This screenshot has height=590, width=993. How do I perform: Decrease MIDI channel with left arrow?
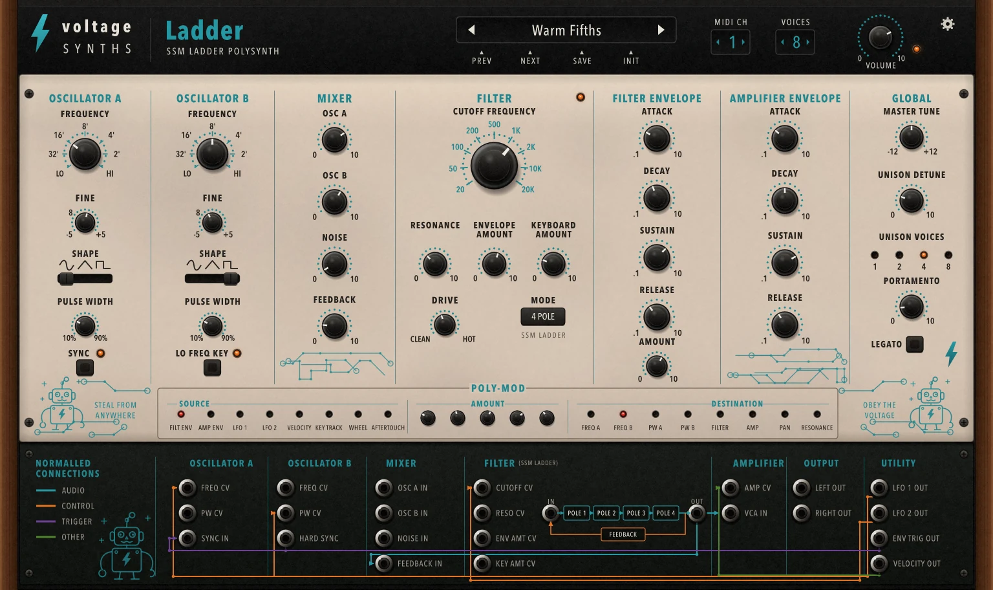tap(718, 42)
